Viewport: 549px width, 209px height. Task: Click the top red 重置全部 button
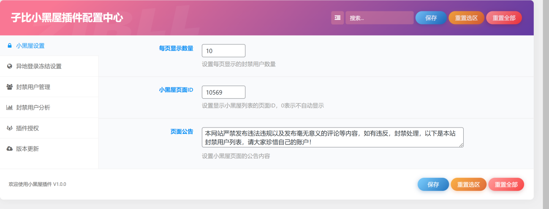coord(504,18)
